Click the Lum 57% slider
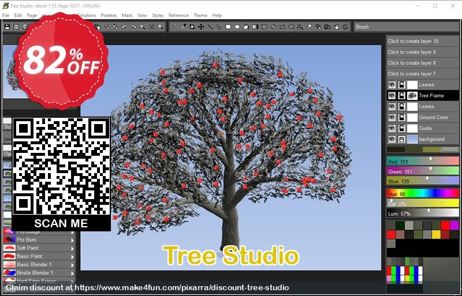 (423, 213)
